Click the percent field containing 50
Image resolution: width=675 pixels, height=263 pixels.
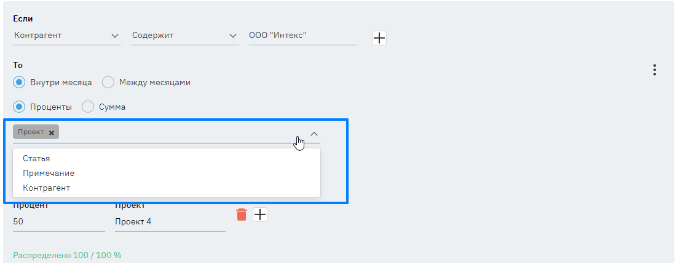pyautogui.click(x=58, y=221)
